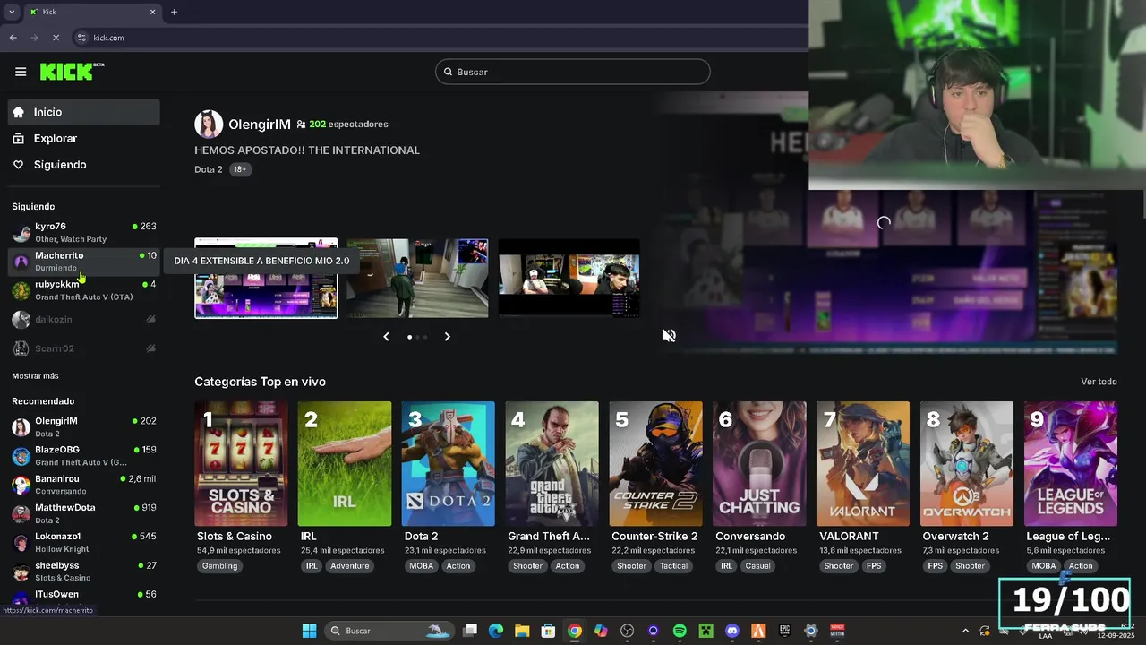Screen dimensions: 1146x645
Task: Open the Just Chatting category card
Action: pos(759,464)
